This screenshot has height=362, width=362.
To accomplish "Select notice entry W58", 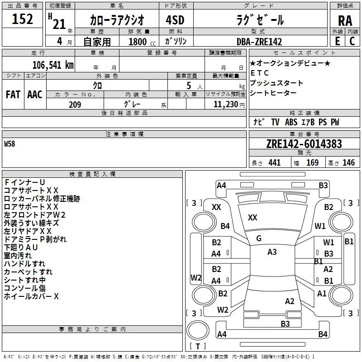I will pos(10,143).
